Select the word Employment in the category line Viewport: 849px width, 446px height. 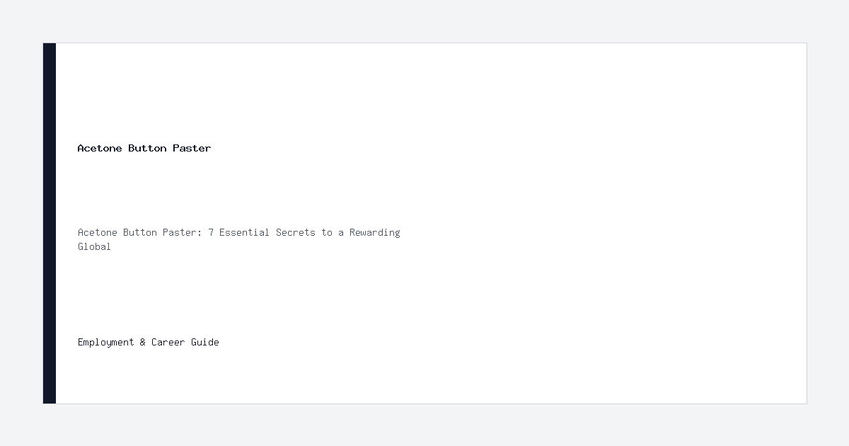tap(106, 342)
